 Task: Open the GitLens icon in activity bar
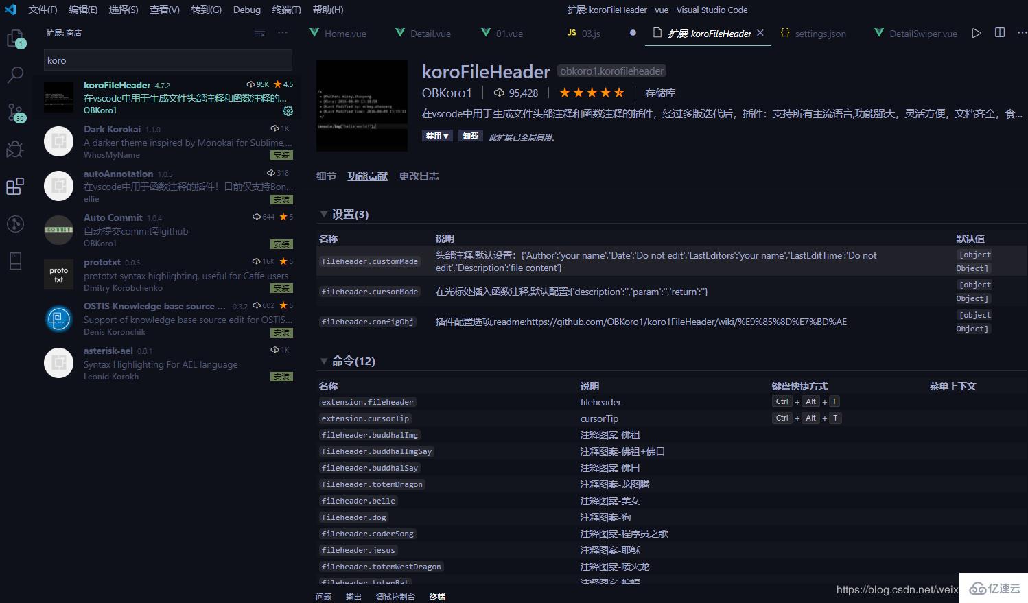pyautogui.click(x=15, y=224)
